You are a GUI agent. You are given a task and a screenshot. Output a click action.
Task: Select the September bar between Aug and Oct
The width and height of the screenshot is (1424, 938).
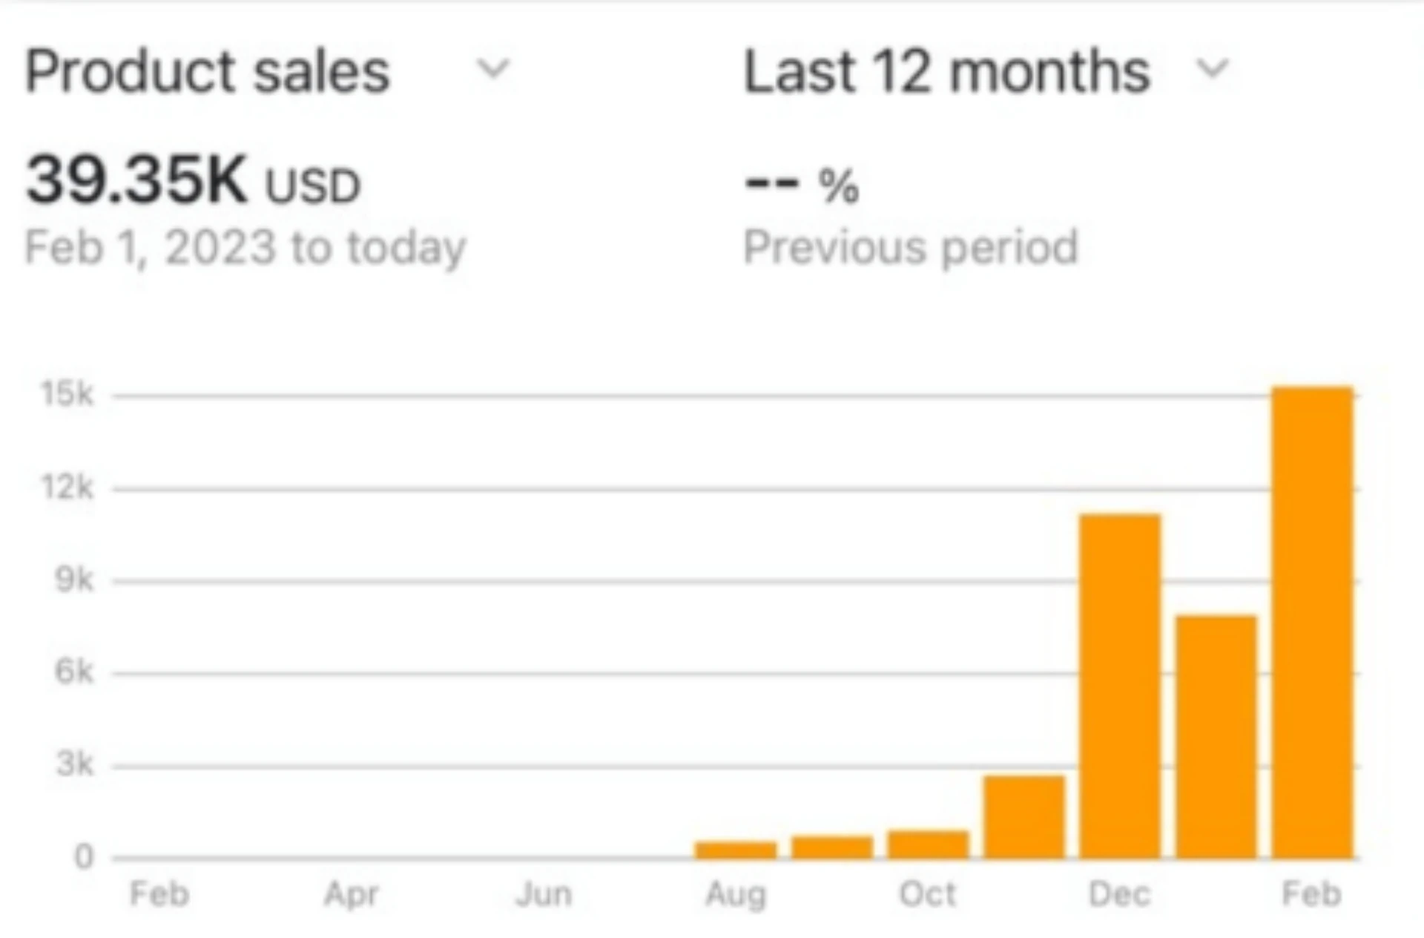click(832, 847)
